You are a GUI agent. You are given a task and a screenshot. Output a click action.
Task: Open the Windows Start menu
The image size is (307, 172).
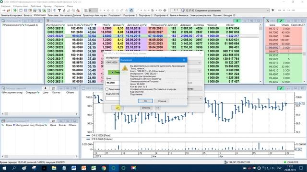click(x=4, y=168)
